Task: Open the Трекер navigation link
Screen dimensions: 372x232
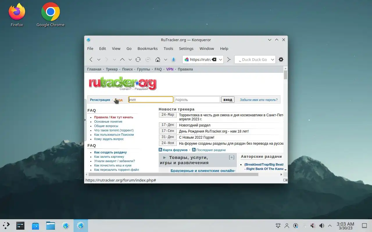Action: click(112, 69)
